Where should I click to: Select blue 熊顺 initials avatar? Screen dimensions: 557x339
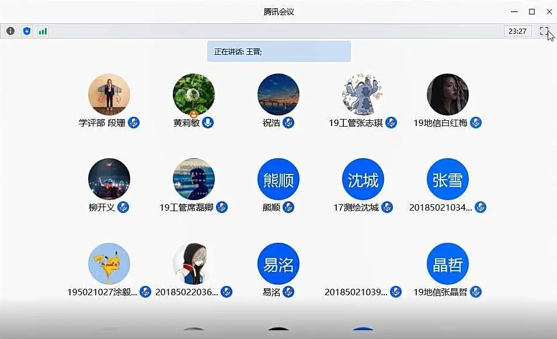click(x=278, y=179)
